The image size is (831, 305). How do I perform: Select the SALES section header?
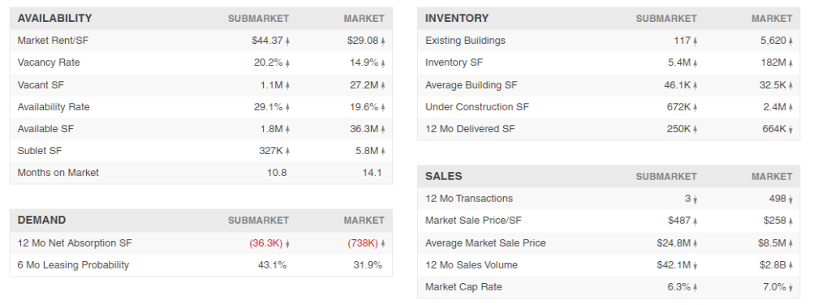click(444, 176)
